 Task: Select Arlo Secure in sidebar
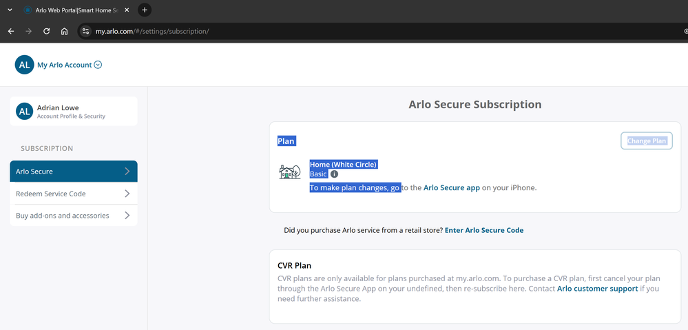[74, 171]
